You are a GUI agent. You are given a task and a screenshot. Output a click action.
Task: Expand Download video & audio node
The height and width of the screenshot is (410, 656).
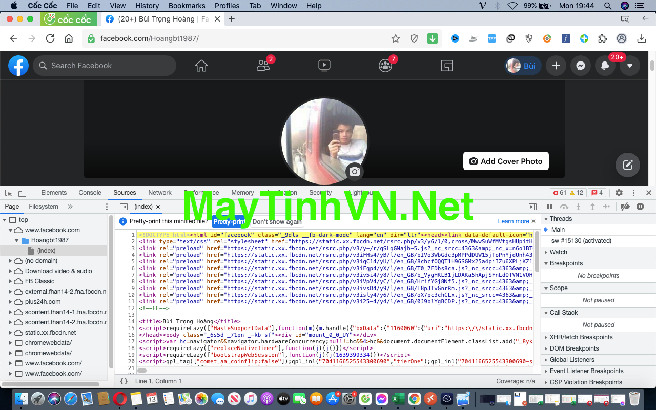pyautogui.click(x=11, y=271)
